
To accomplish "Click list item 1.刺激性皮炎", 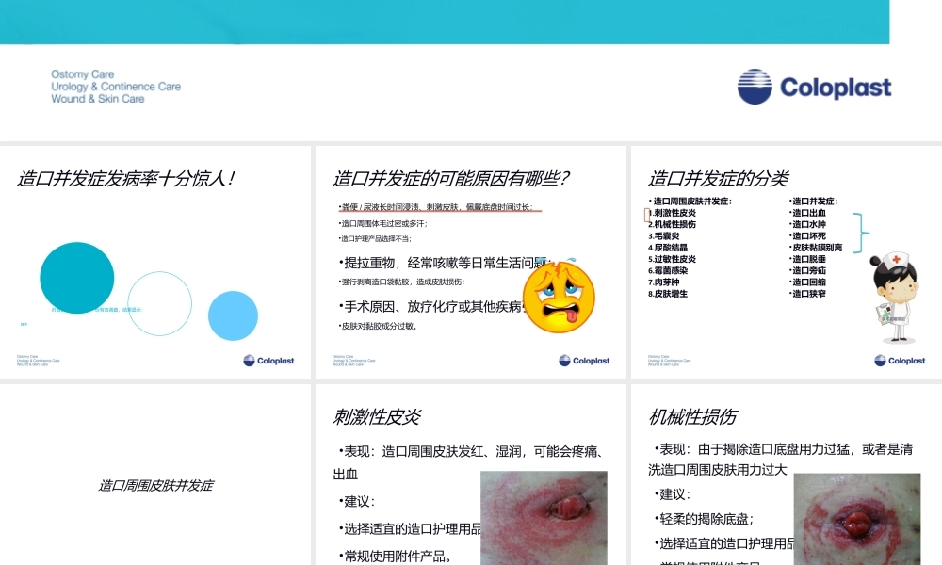I will [673, 213].
